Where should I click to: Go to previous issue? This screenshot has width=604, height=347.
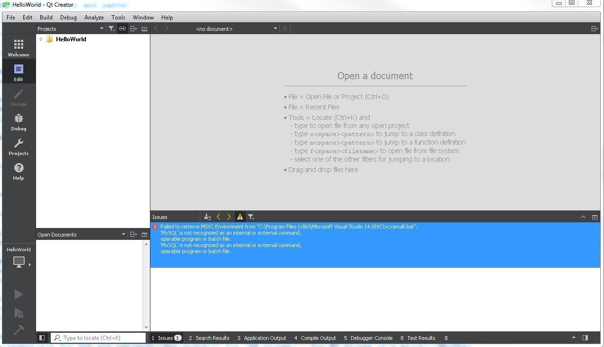[x=218, y=217]
